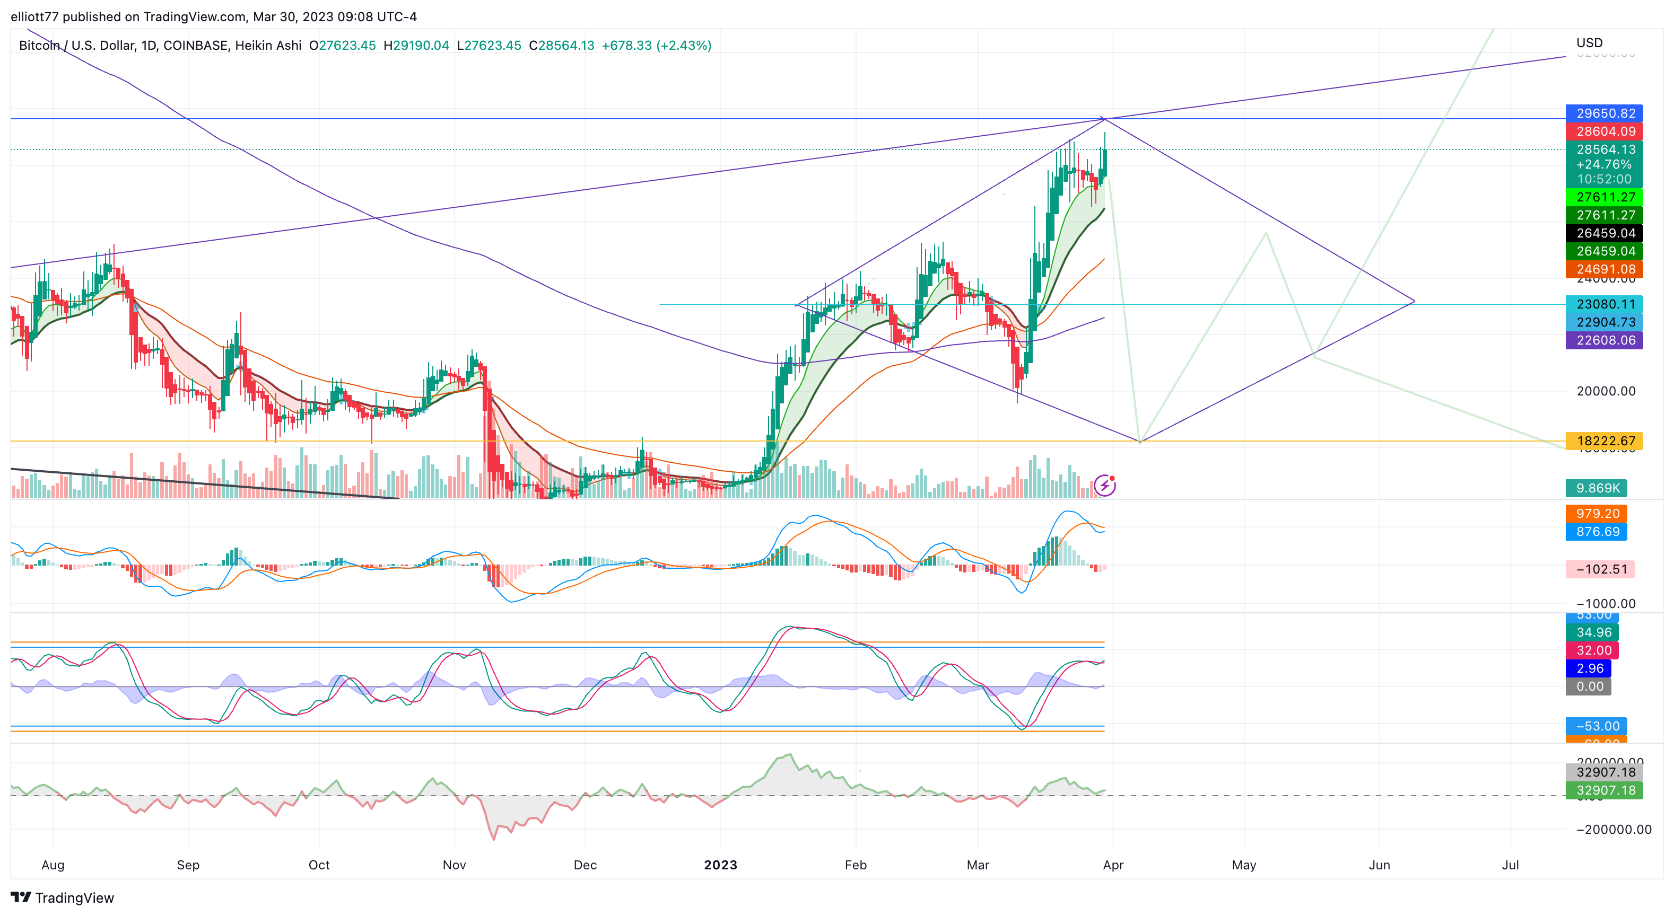Image resolution: width=1674 pixels, height=916 pixels.
Task: Click the Apr label on time axis
Action: (x=1113, y=865)
